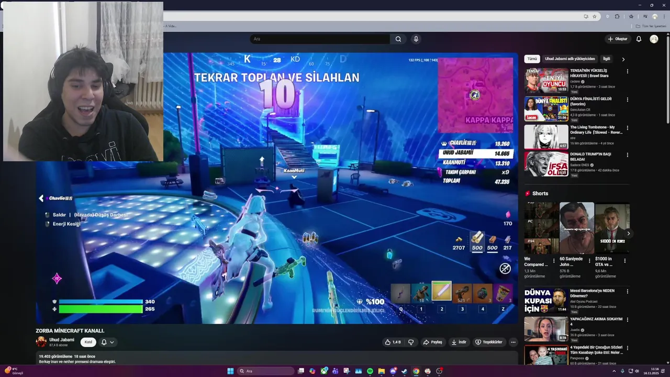The image size is (670, 377).
Task: Open Xbox app from the taskbar
Action: pos(324,371)
